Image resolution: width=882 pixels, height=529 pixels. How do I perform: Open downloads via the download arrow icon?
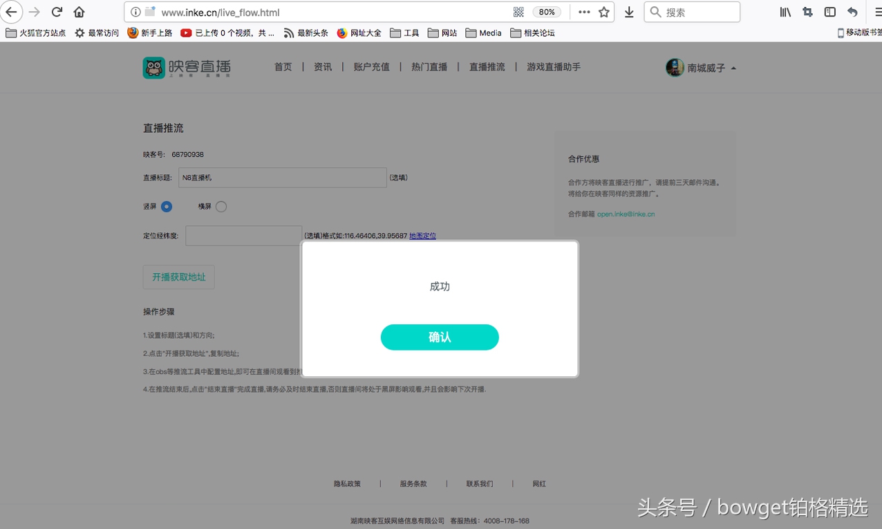pos(628,12)
